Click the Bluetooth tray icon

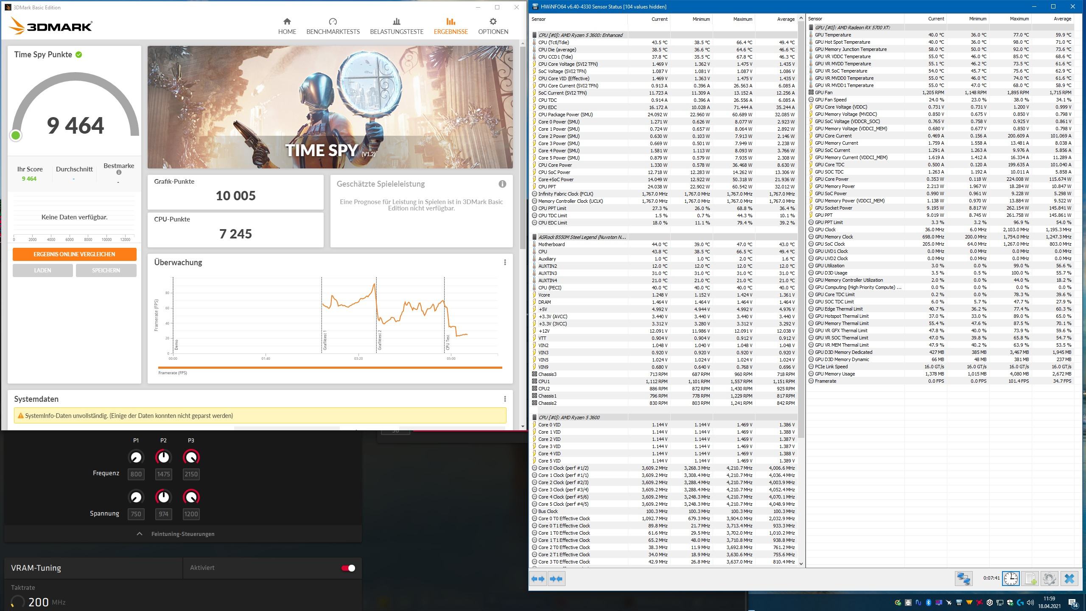[929, 603]
